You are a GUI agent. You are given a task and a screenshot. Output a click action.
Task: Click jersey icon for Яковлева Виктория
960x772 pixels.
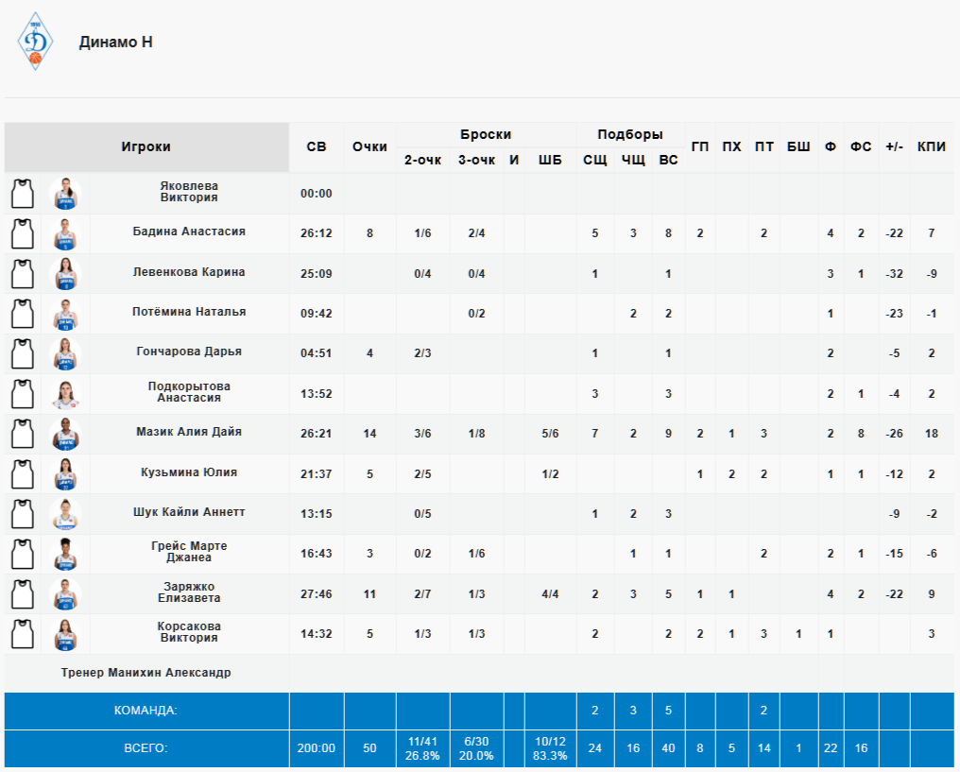click(23, 194)
